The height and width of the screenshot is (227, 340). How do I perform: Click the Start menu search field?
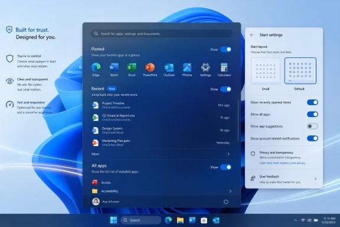(162, 34)
